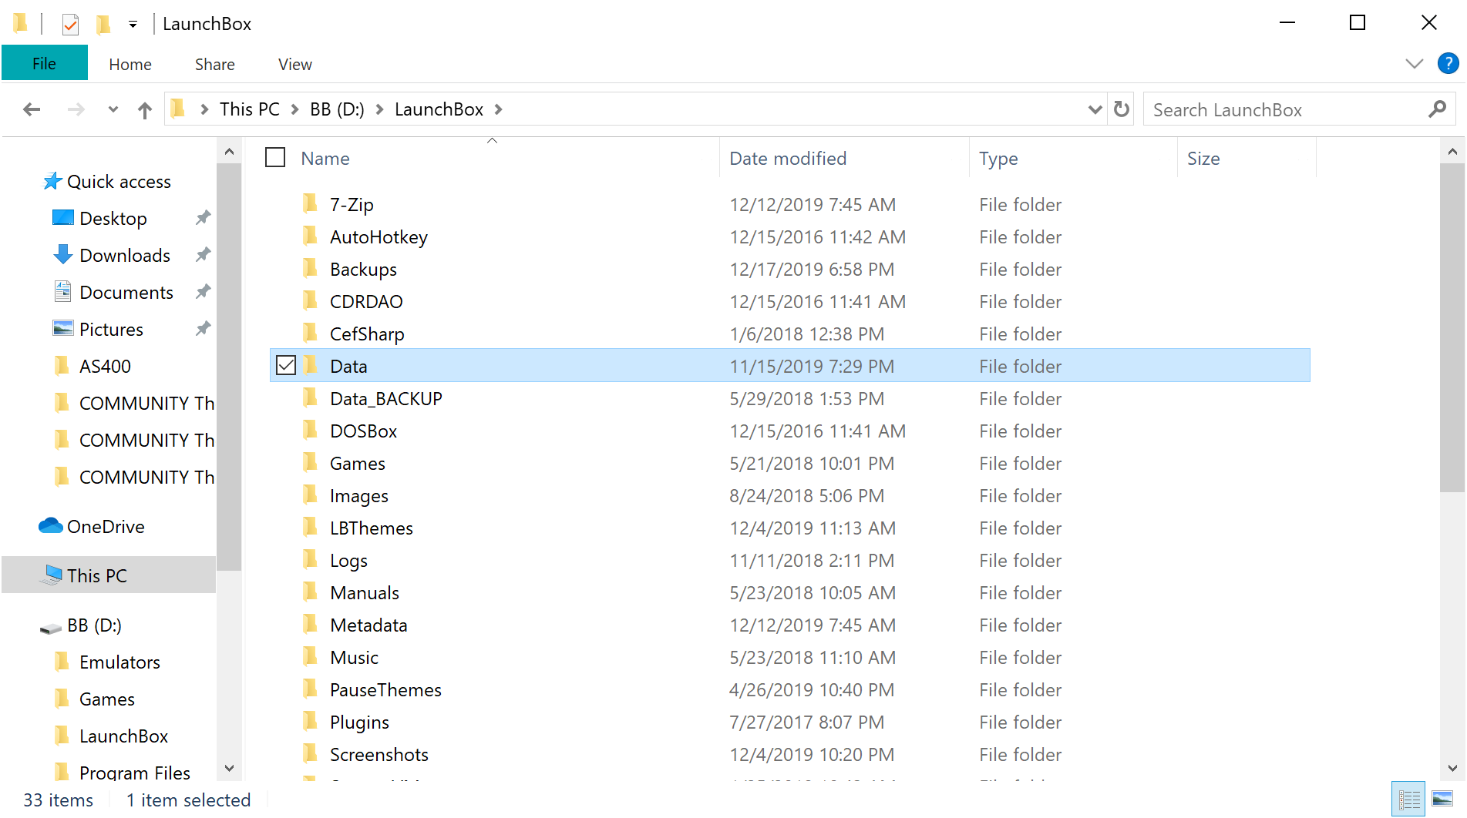Open LaunchBox folder in sidebar
Image resolution: width=1467 pixels, height=818 pixels.
coord(123,736)
